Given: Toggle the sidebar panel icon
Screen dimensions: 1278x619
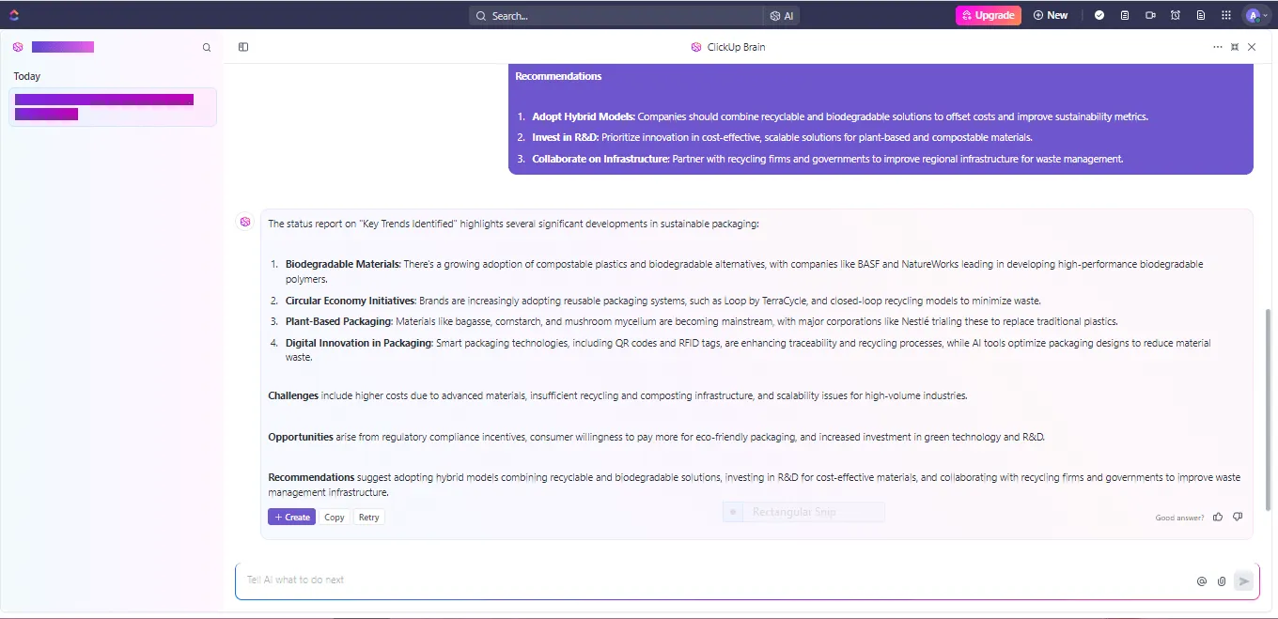Looking at the screenshot, I should click(x=243, y=47).
